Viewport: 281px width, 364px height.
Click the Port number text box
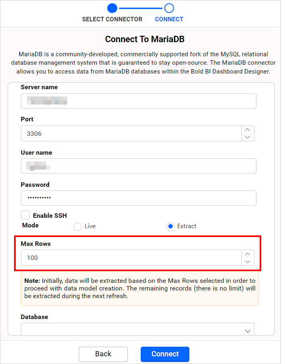[131, 133]
